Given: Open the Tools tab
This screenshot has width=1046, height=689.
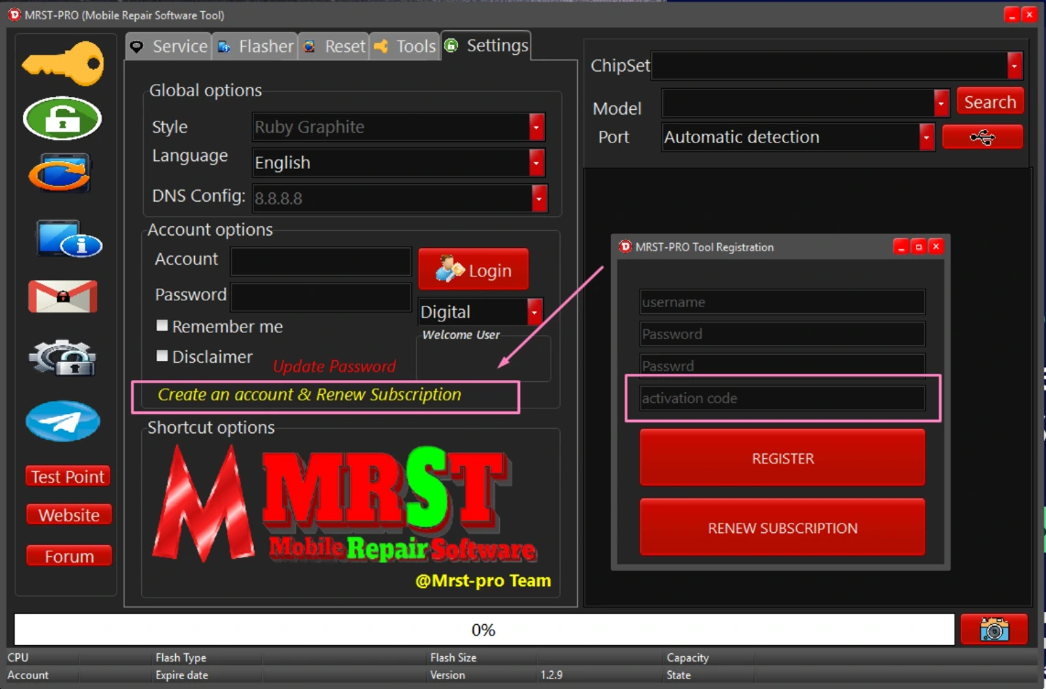Looking at the screenshot, I should [x=404, y=46].
